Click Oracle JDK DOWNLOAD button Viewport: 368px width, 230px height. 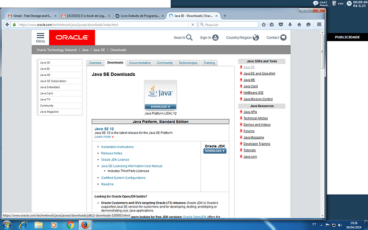point(215,151)
